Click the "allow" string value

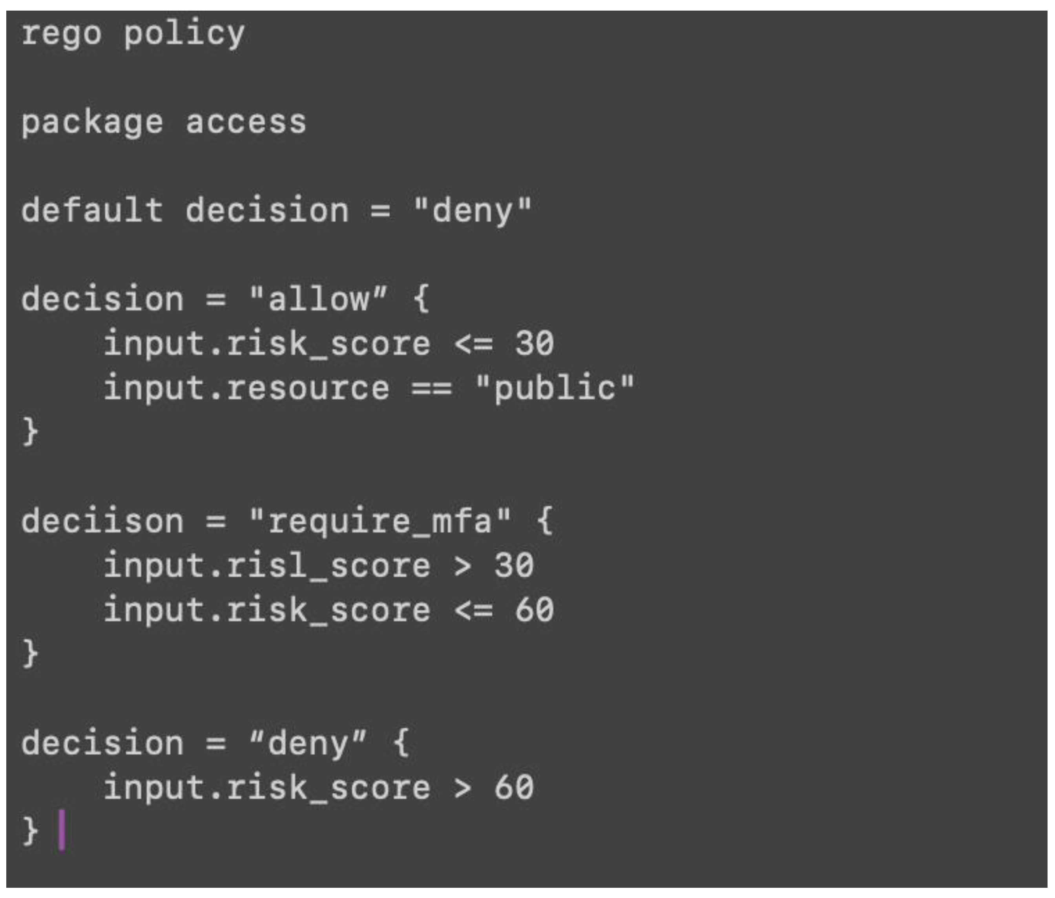click(318, 299)
